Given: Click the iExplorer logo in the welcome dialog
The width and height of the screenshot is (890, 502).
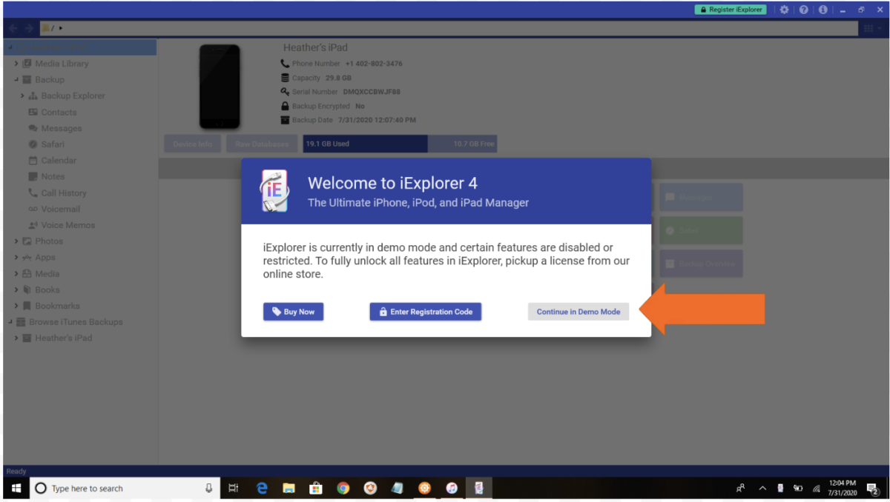Looking at the screenshot, I should 274,191.
